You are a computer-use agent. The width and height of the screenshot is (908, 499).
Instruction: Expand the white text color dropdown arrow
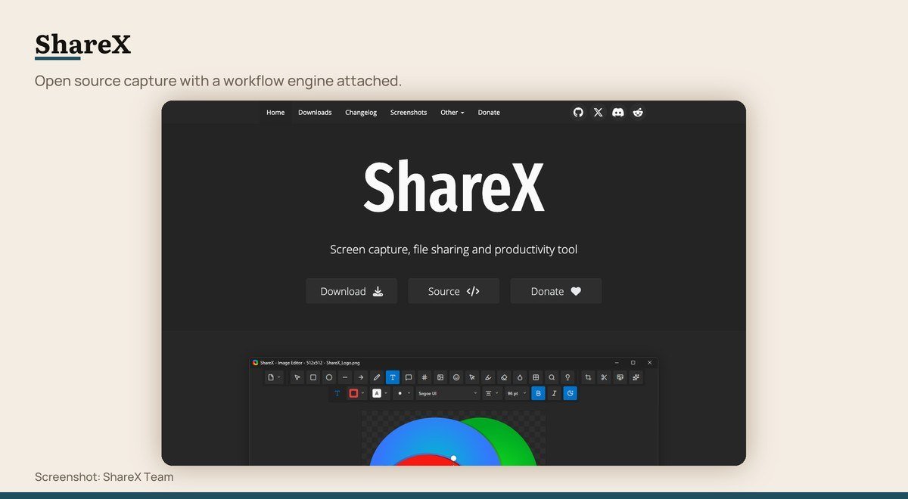tap(386, 393)
